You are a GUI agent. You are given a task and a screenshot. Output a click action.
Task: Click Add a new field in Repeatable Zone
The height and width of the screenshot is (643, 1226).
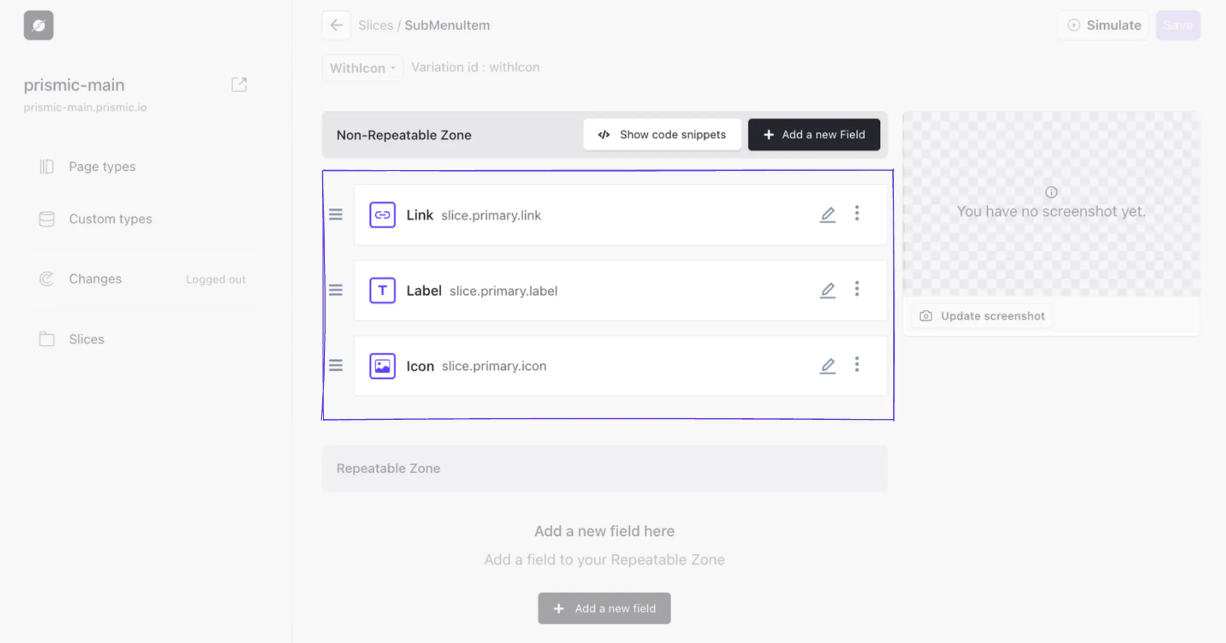(x=604, y=608)
